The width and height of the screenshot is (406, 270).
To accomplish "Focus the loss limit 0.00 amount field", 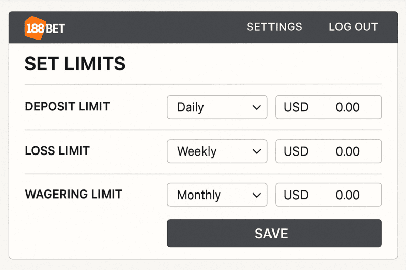I will [x=328, y=151].
